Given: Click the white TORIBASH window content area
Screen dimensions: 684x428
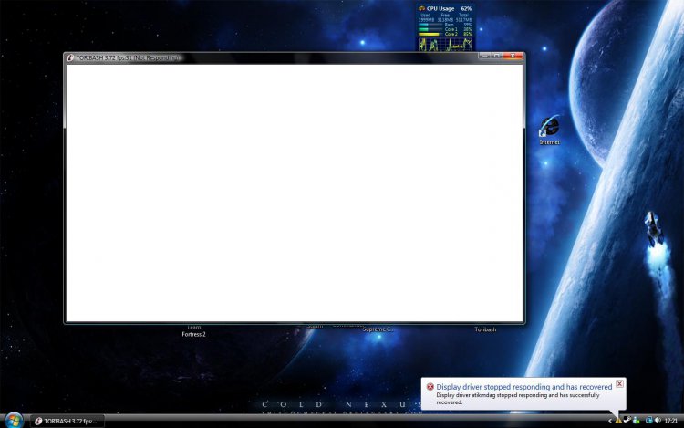Looking at the screenshot, I should (x=295, y=193).
